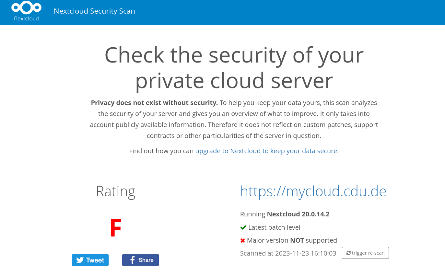
Task: Click the Facebook f icon
Action: pyautogui.click(x=132, y=260)
